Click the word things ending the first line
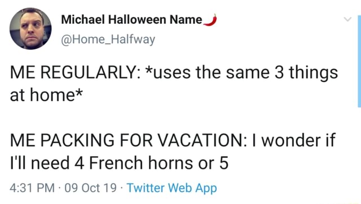 click(x=314, y=74)
